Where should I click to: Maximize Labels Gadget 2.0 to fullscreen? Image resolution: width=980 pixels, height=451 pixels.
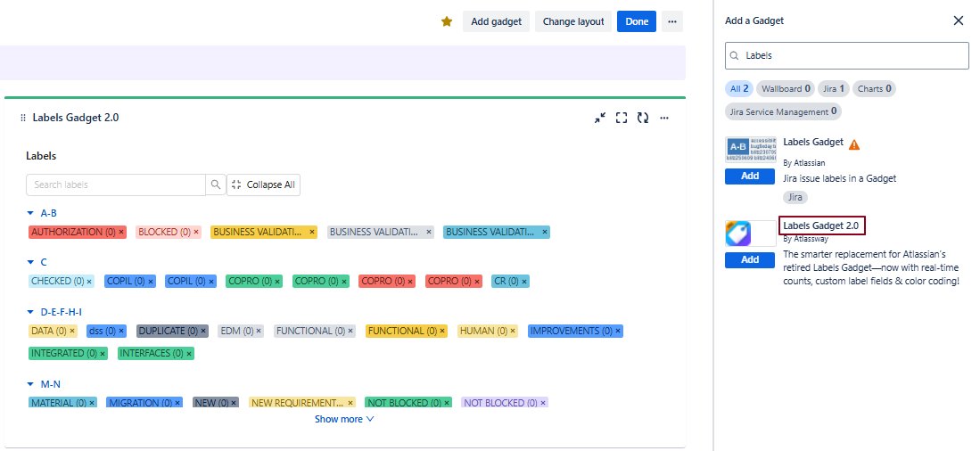point(622,118)
